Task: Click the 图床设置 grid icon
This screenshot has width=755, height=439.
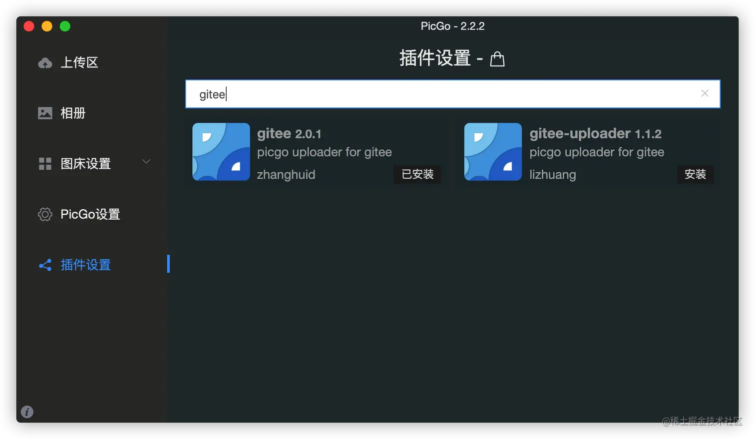Action: coord(45,164)
